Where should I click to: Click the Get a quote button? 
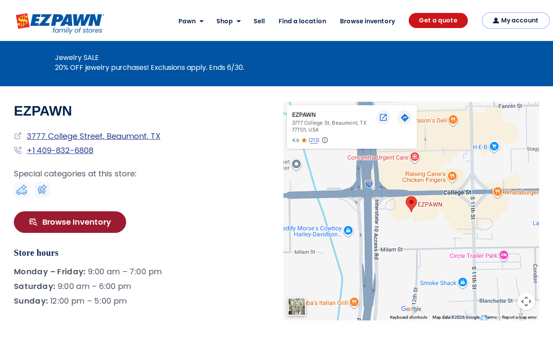point(438,21)
